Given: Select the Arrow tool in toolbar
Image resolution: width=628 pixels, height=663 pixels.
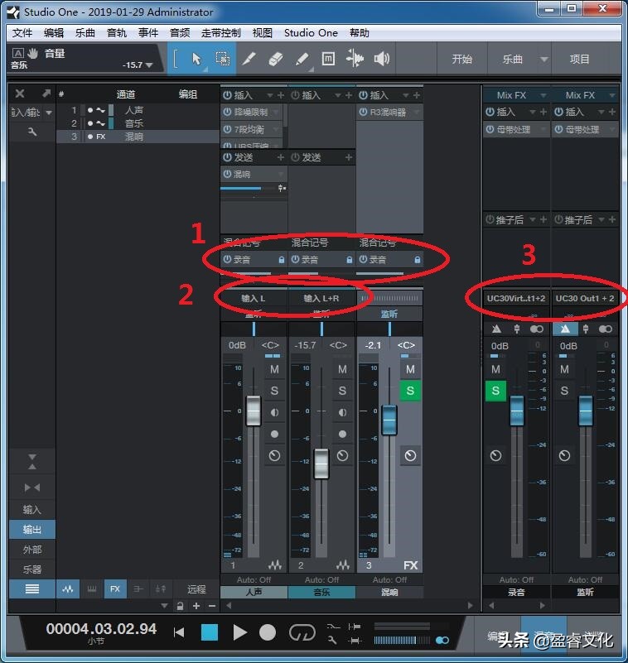Looking at the screenshot, I should coord(196,59).
